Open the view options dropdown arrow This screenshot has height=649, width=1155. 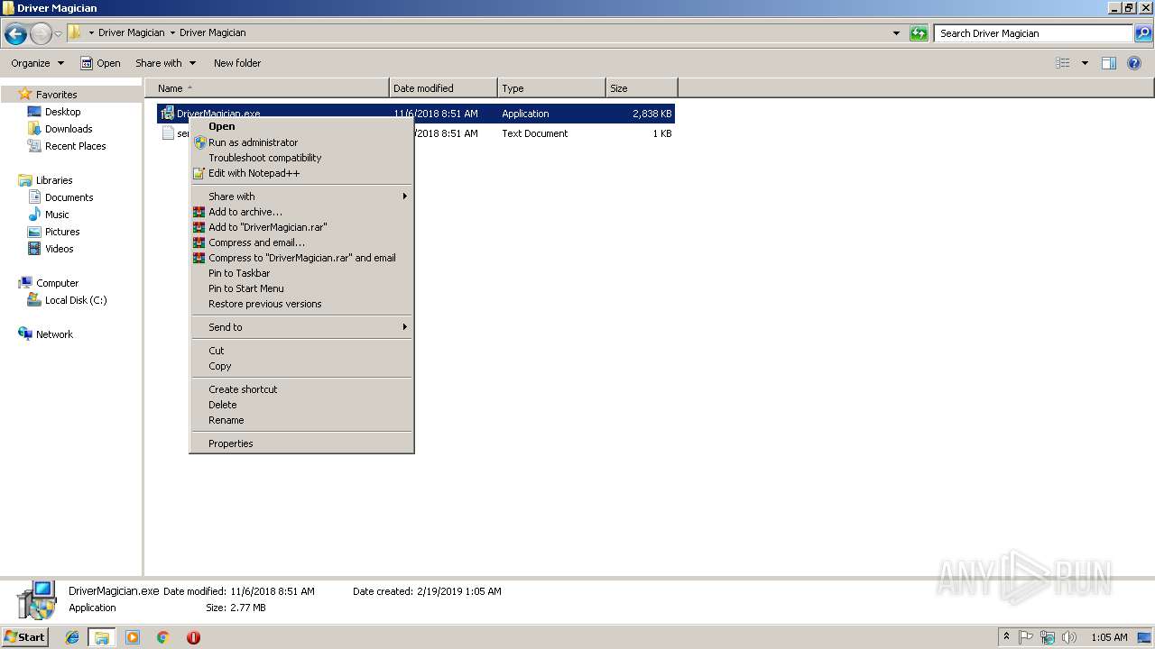(1085, 63)
